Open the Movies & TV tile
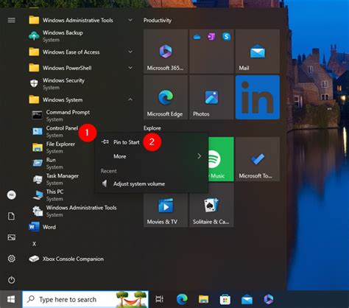Screen dimensions: 349x308 pyautogui.click(x=166, y=209)
